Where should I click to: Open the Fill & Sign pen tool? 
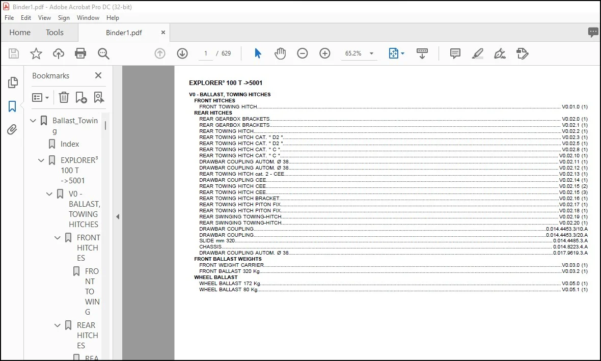(x=500, y=53)
